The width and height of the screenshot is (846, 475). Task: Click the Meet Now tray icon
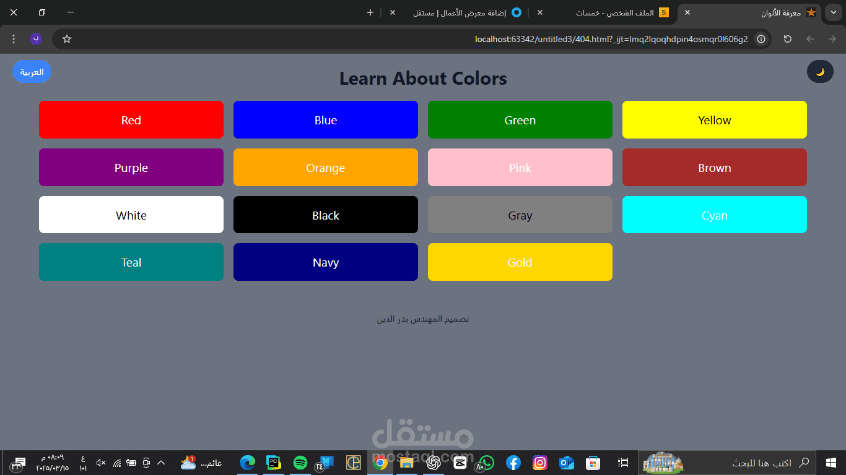(x=146, y=463)
